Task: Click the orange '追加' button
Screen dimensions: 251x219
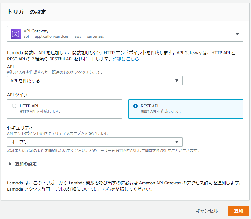Action: click(238, 211)
